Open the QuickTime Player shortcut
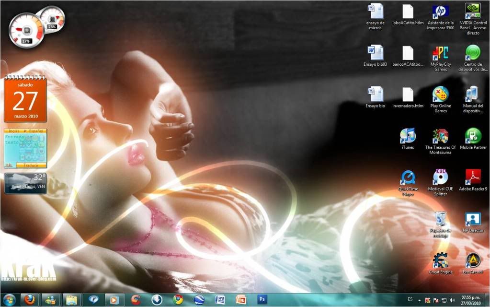Screen dimensions: 490x307 click(408, 177)
